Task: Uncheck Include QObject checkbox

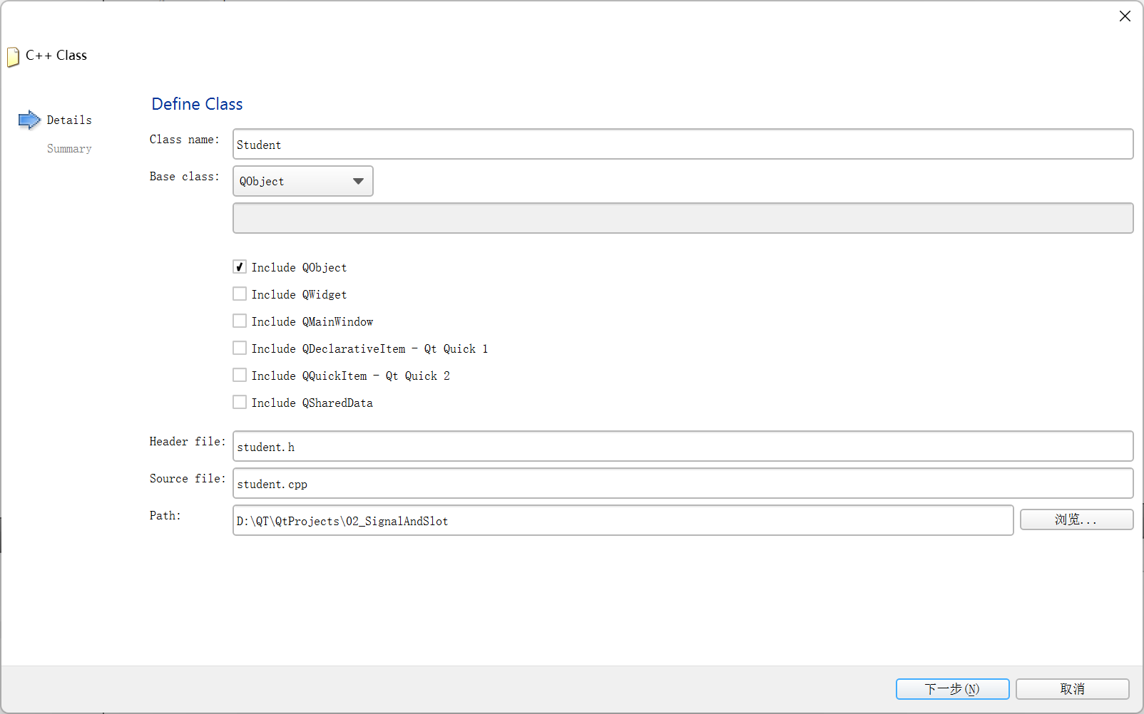Action: 240,267
